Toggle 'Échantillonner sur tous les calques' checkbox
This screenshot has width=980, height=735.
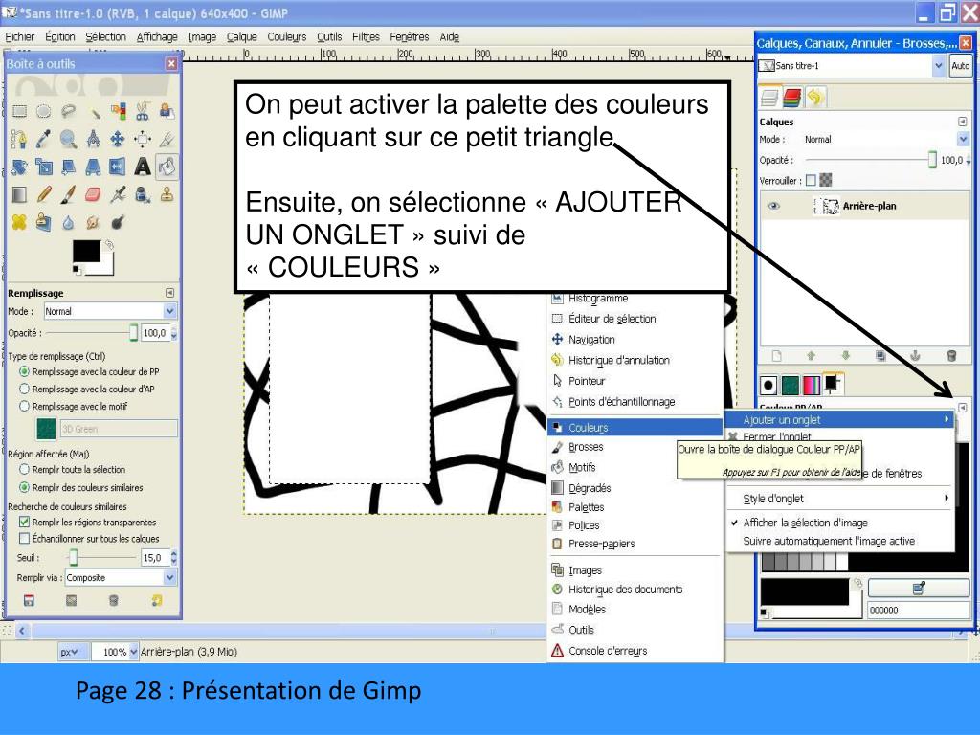coord(24,539)
